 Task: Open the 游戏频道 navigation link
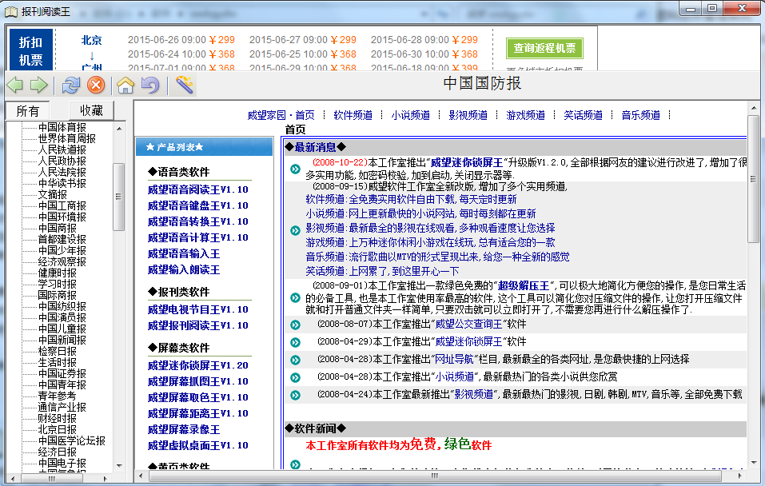tap(525, 115)
